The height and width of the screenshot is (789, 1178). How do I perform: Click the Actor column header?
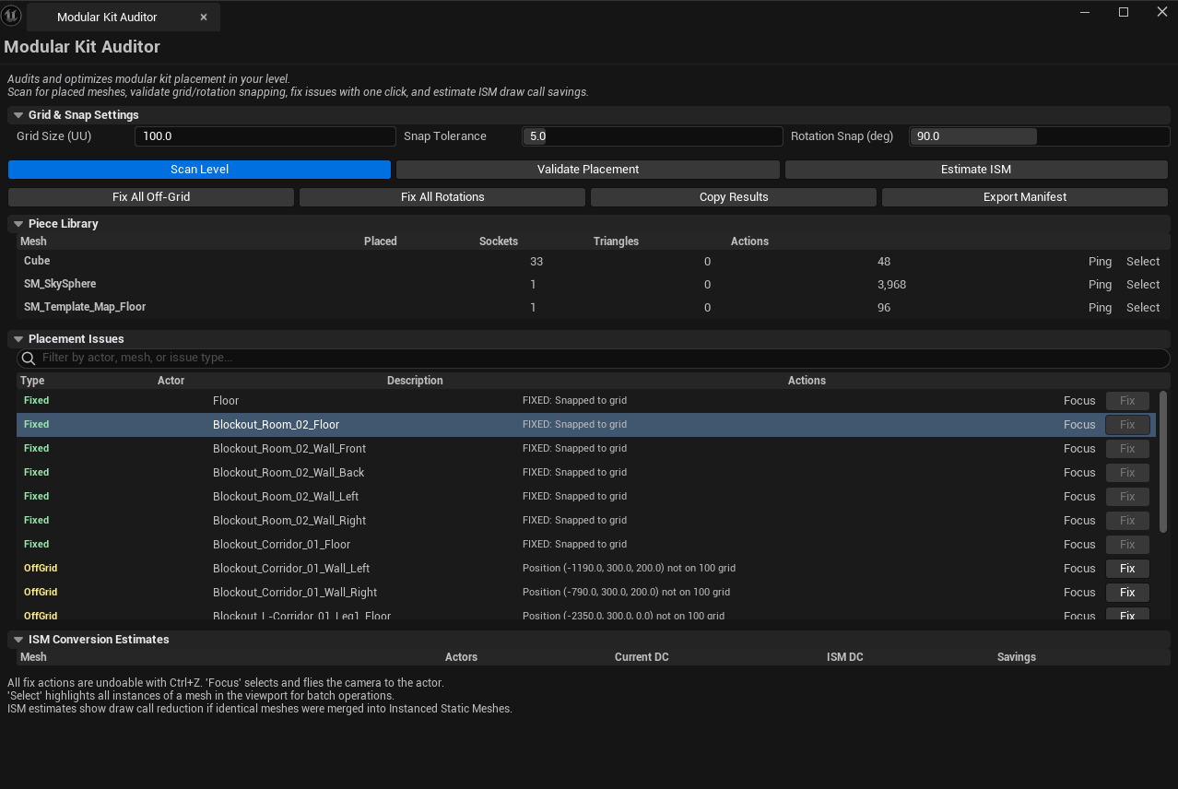pyautogui.click(x=171, y=381)
